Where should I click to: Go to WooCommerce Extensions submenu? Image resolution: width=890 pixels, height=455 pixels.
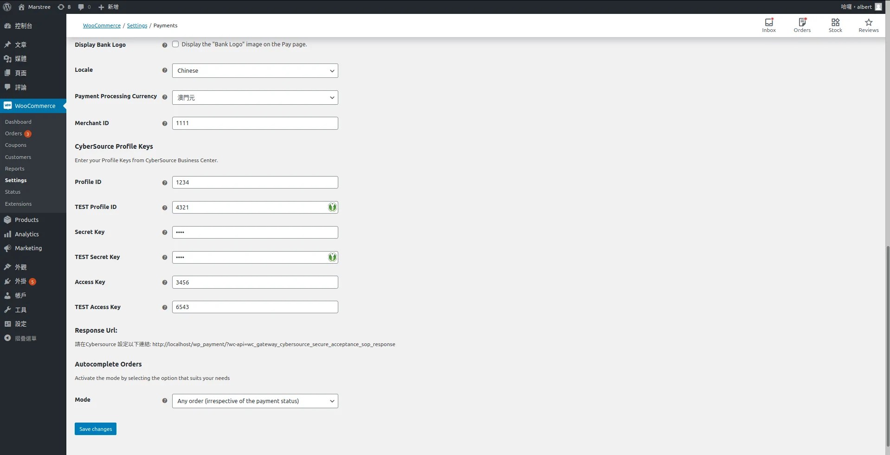(x=18, y=204)
